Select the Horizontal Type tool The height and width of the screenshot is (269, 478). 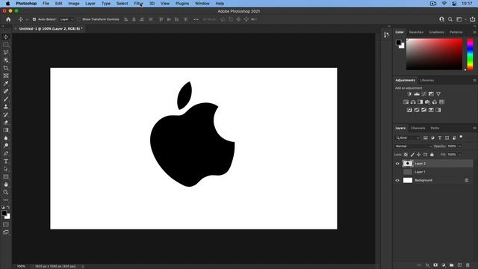6,161
